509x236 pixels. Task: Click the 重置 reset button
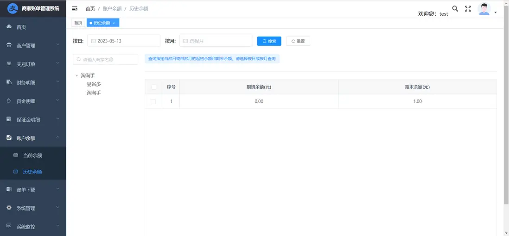(298, 41)
